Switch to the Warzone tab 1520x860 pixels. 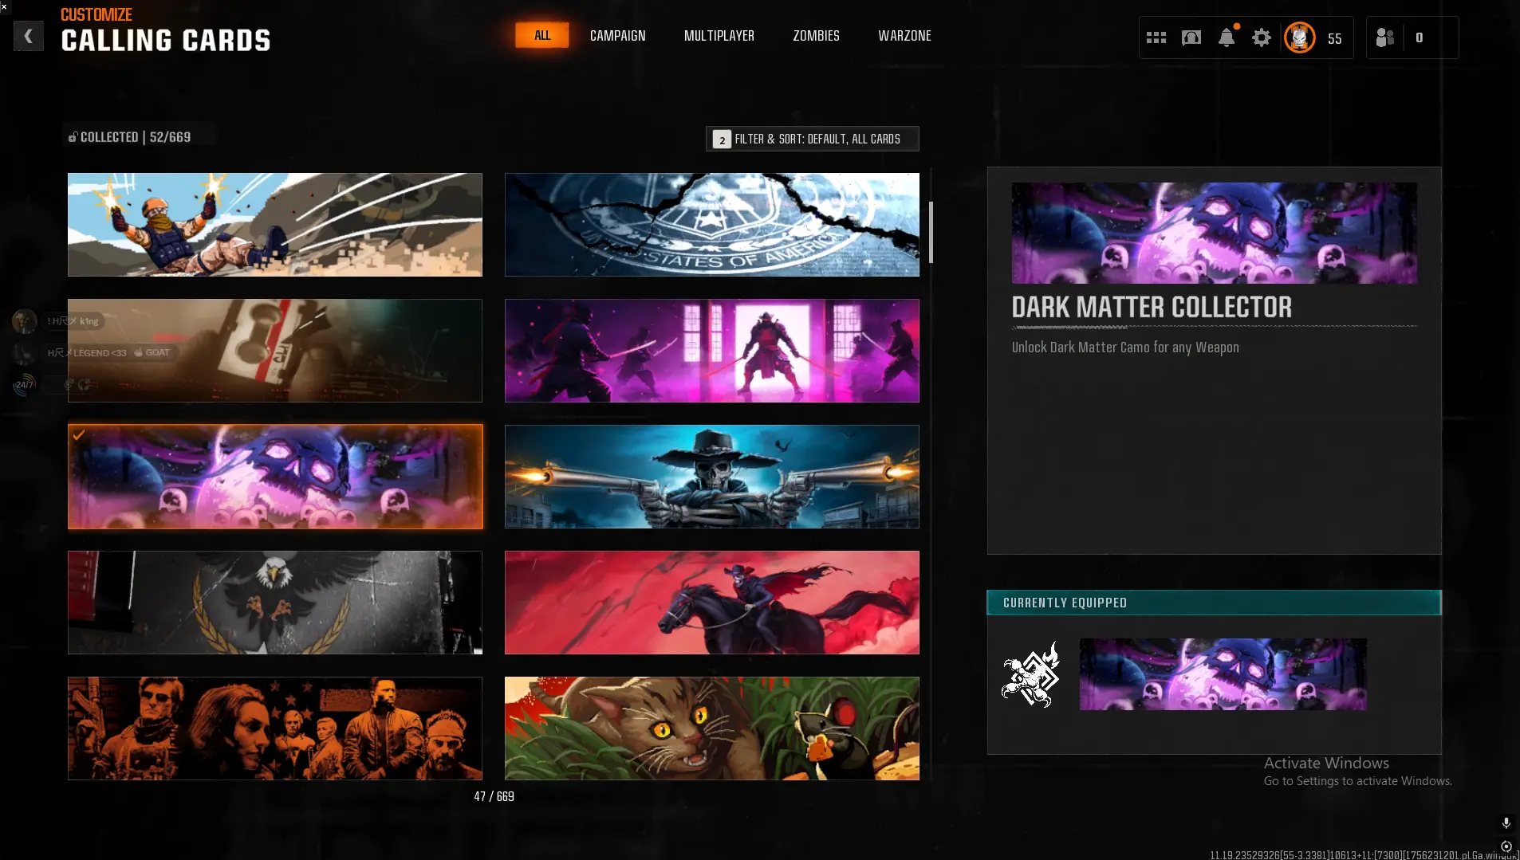point(905,36)
